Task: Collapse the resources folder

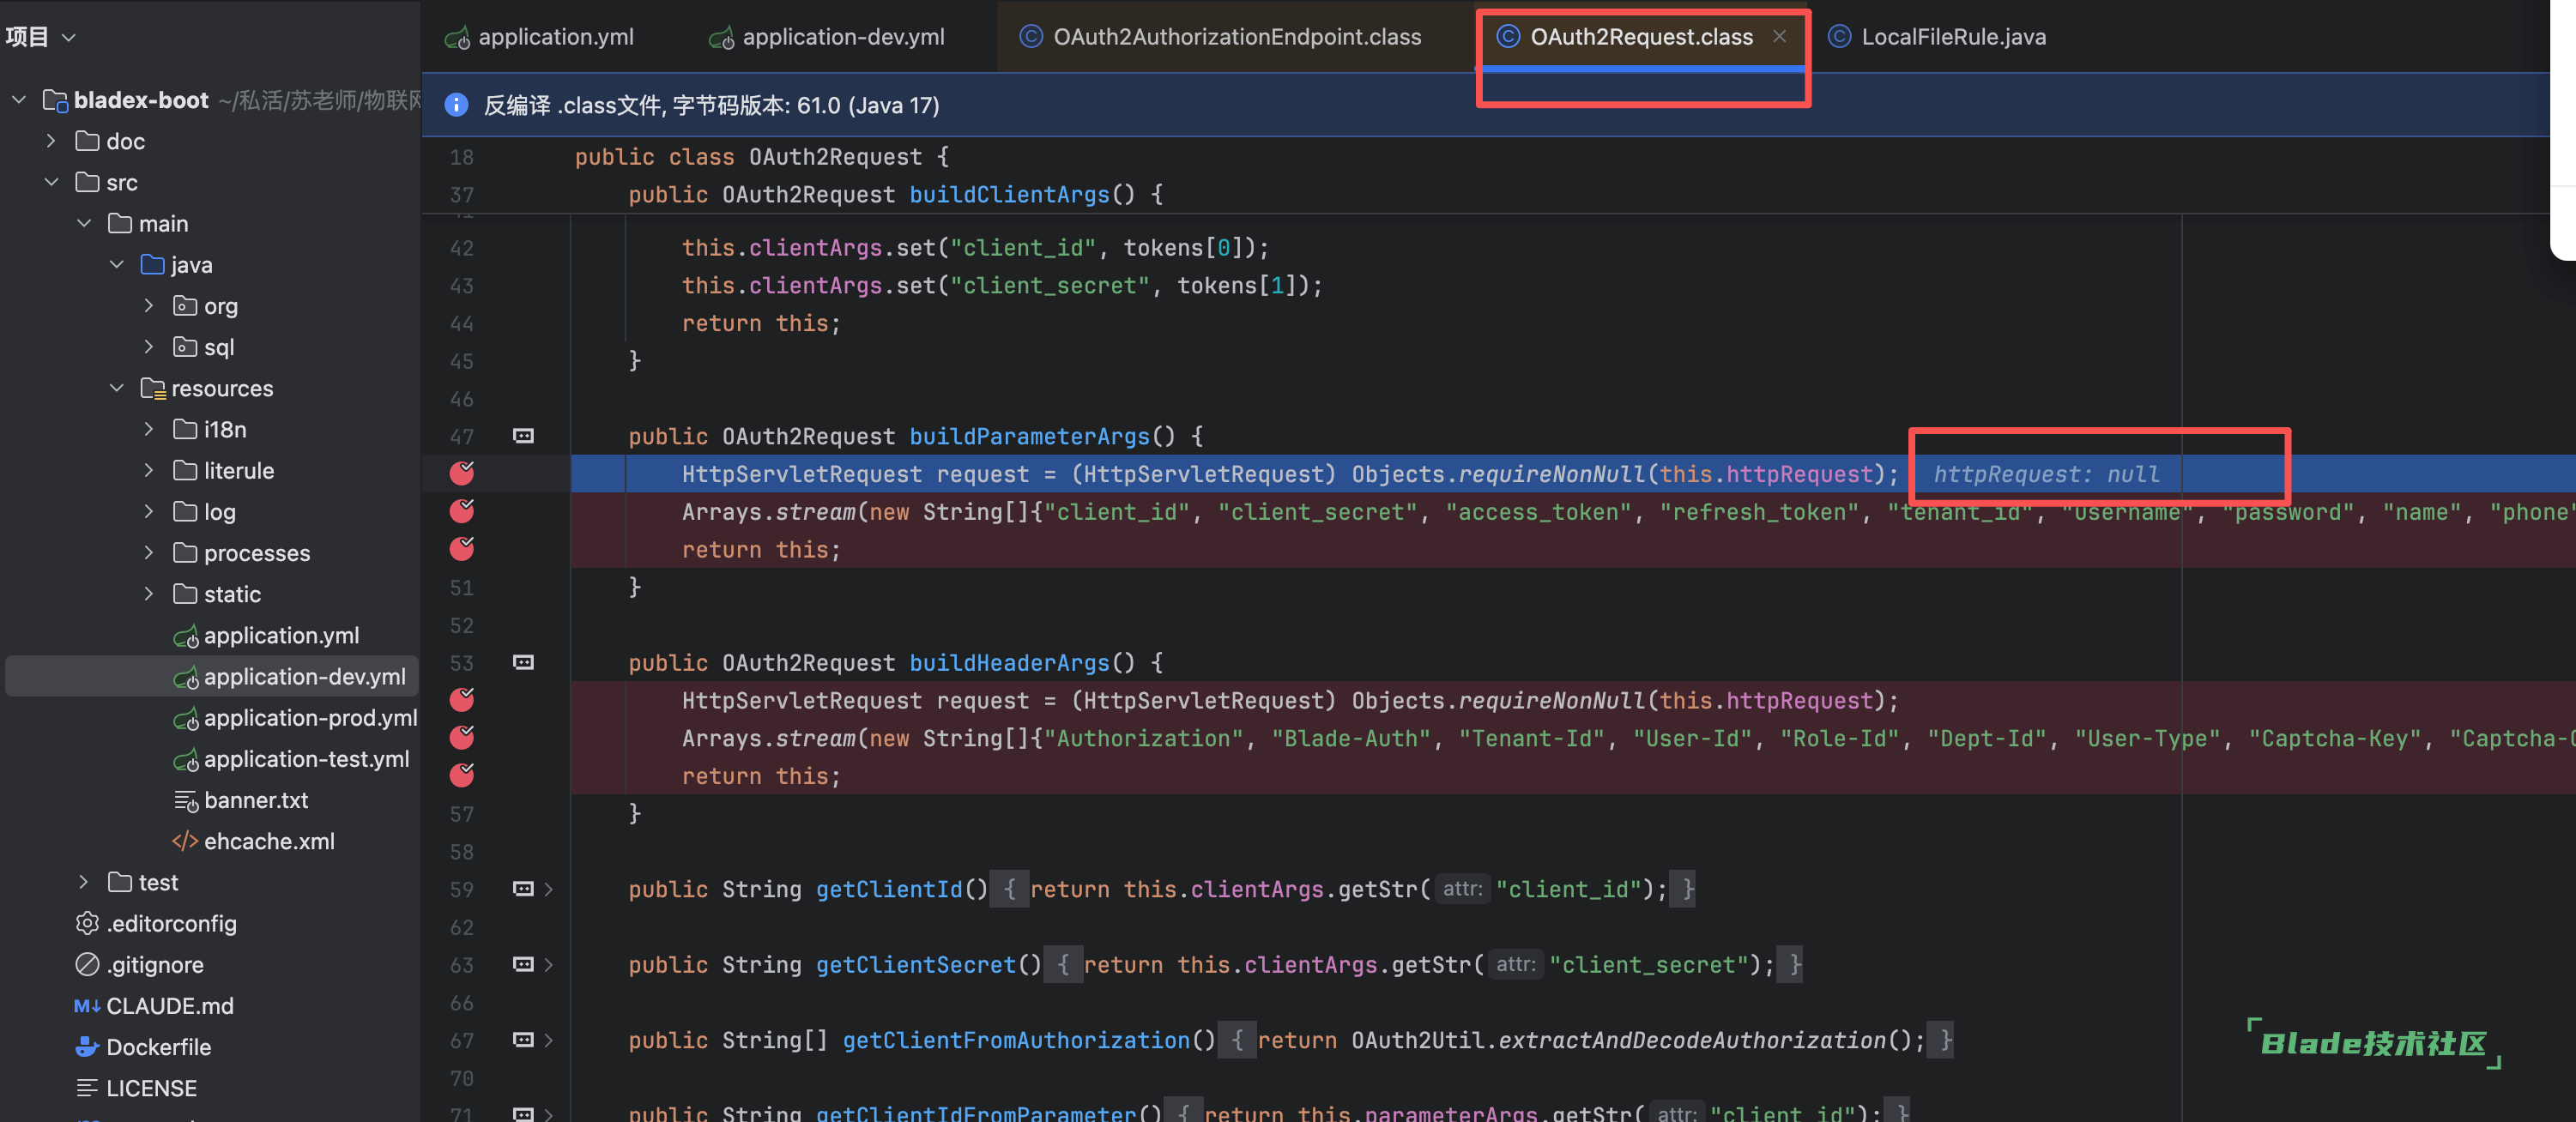Action: [x=117, y=388]
